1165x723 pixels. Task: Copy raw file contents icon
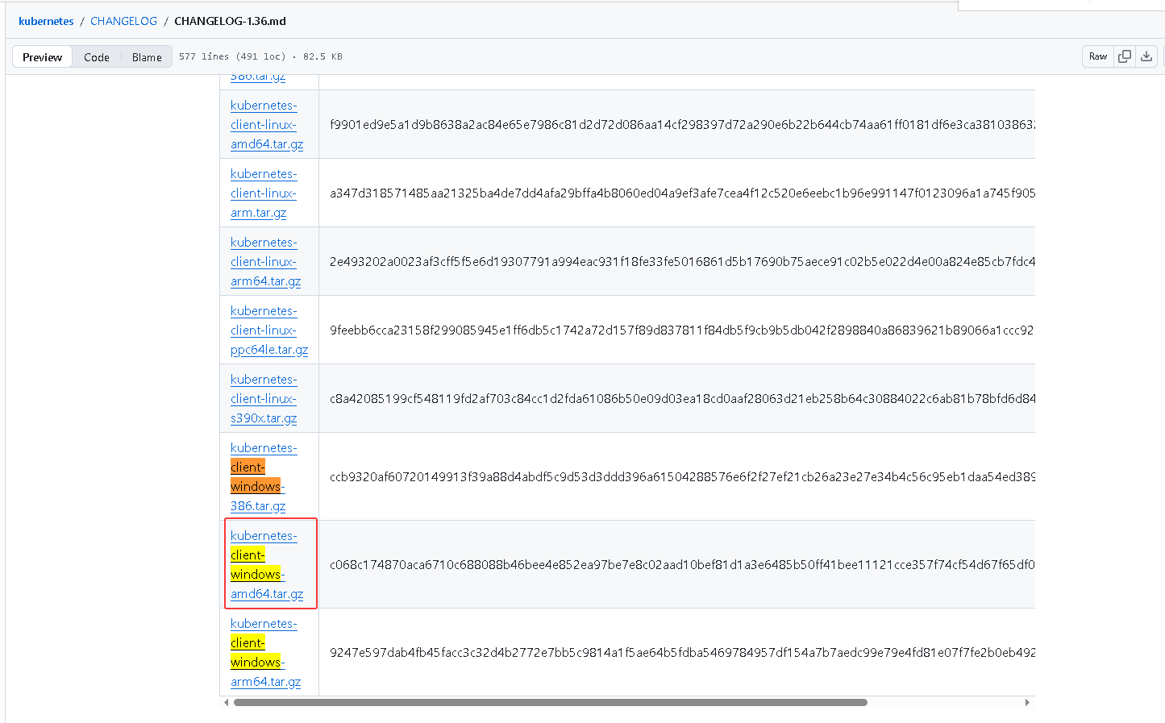pos(1124,56)
